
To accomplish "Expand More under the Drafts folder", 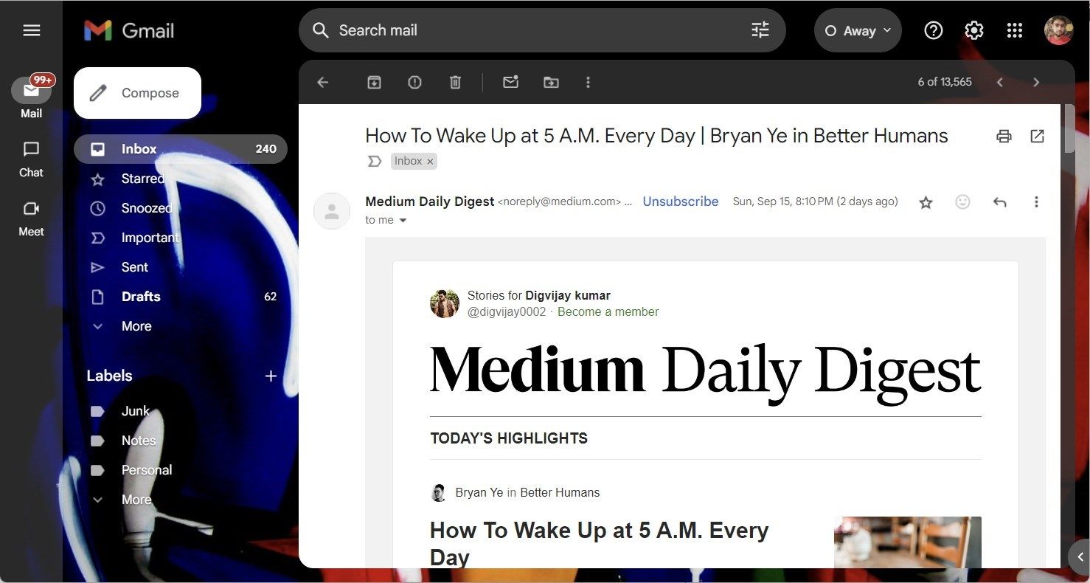I will [136, 326].
